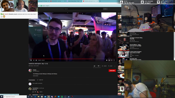Select the Chrome icon in taskbar
This screenshot has width=175, height=98.
49,97
